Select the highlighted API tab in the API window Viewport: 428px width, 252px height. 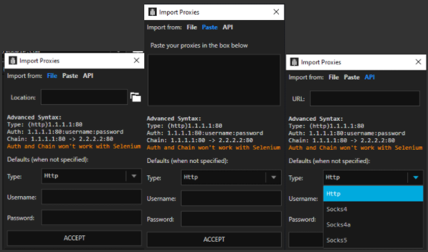pos(369,77)
